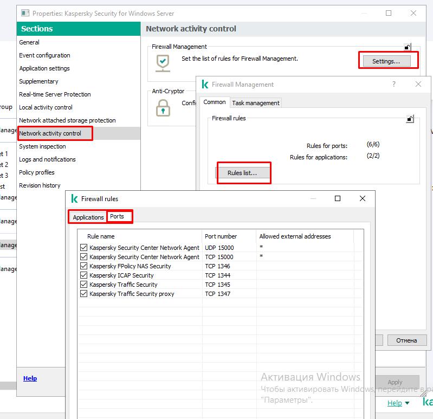Click the Anti-Cryptor padlock icon
Image resolution: width=433 pixels, height=419 pixels.
point(163,108)
